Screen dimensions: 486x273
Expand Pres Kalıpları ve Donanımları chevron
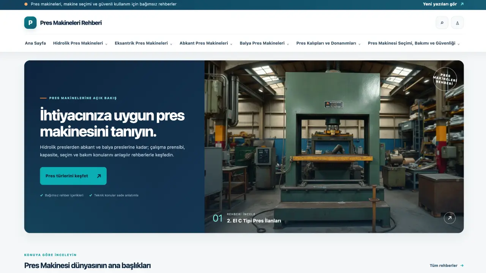pyautogui.click(x=360, y=44)
